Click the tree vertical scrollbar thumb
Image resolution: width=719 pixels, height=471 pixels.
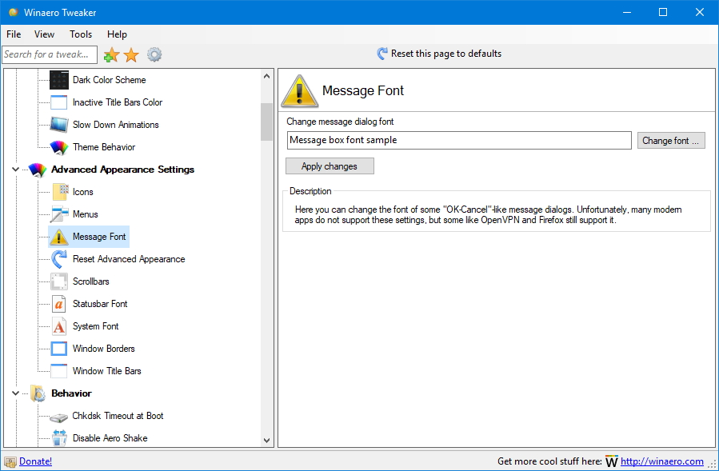pyautogui.click(x=267, y=122)
